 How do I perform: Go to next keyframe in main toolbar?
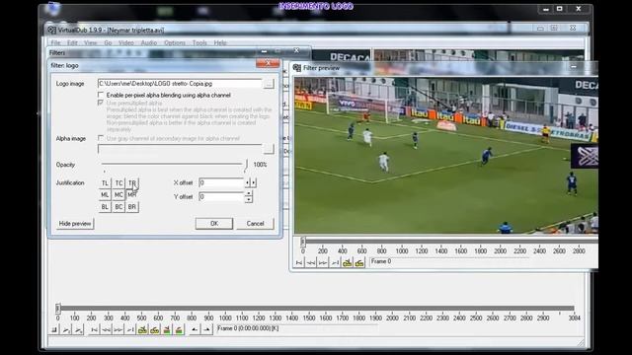[x=154, y=329]
